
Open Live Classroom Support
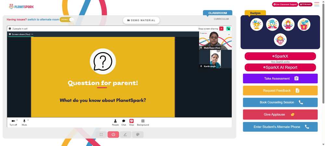[x=285, y=4]
